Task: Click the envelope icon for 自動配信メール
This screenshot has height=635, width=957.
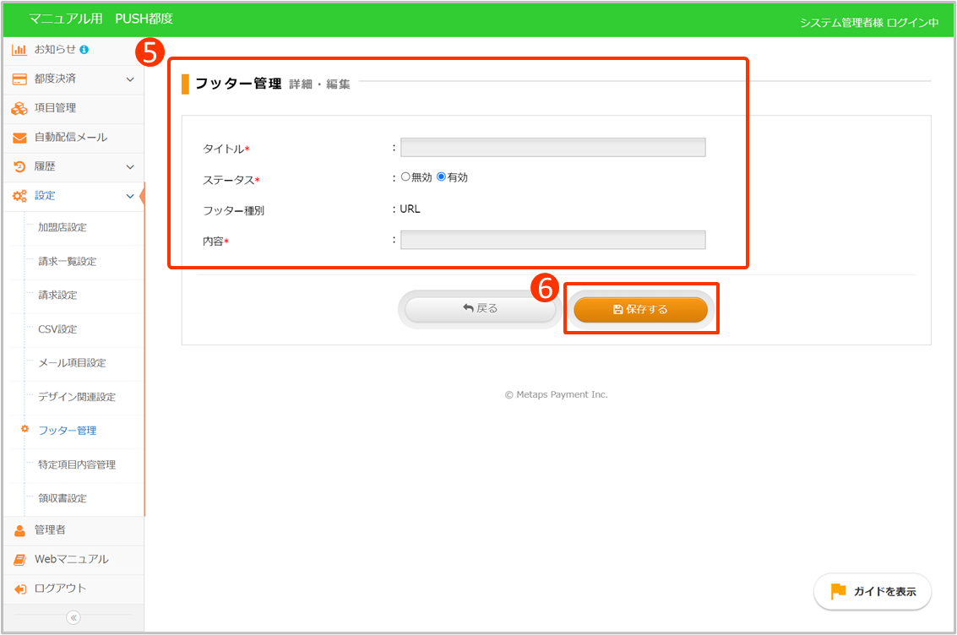Action: (x=19, y=138)
